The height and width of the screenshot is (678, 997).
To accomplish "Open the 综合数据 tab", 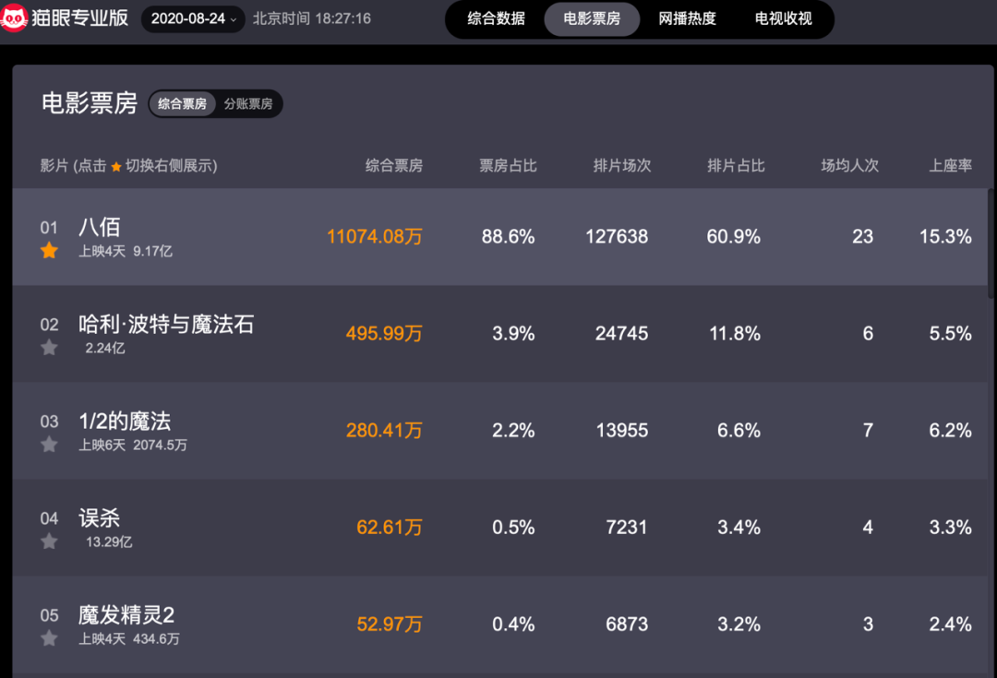I will click(x=496, y=18).
